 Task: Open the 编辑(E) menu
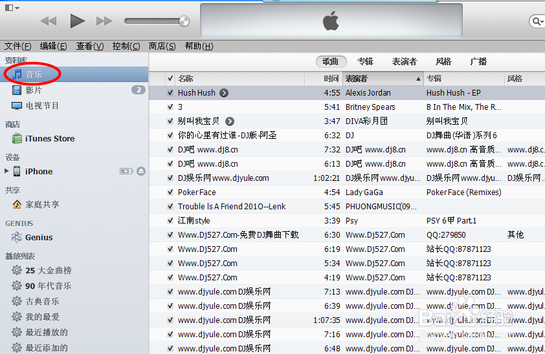(53, 46)
